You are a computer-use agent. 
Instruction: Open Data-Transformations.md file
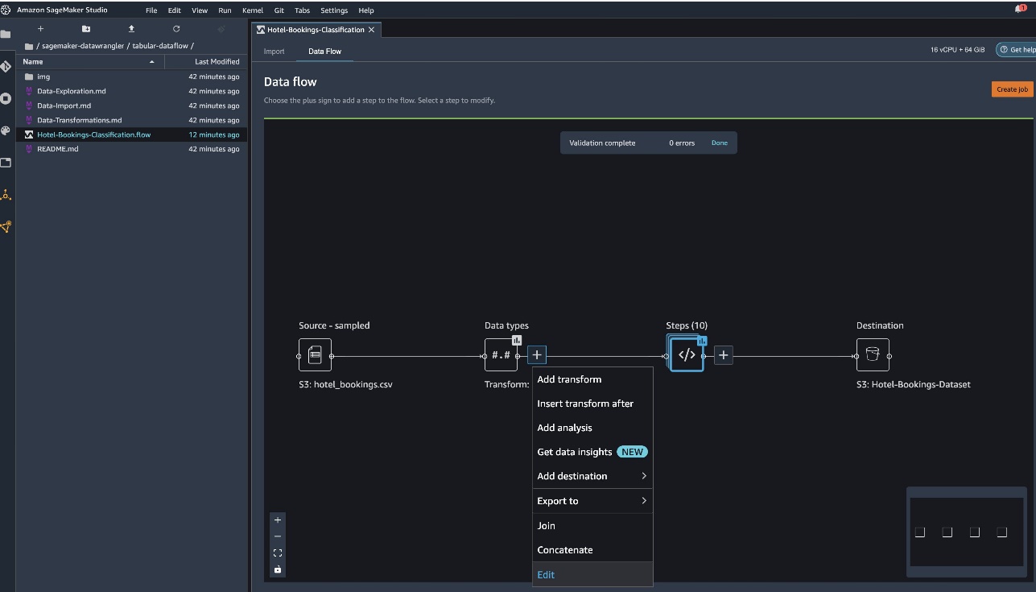click(x=132, y=120)
